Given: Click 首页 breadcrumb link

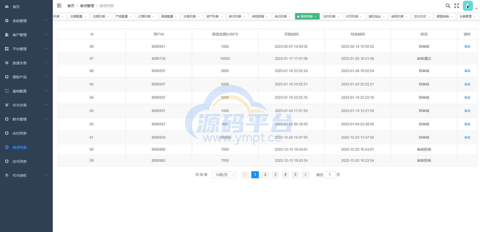Looking at the screenshot, I should [71, 6].
